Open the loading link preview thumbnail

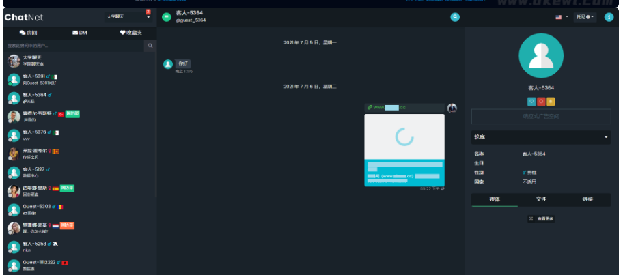404,136
